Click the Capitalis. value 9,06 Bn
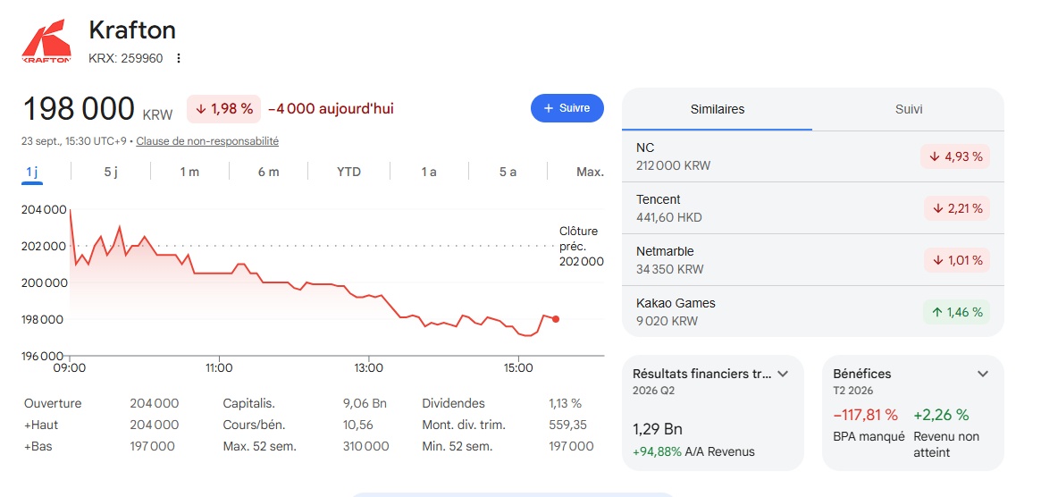The image size is (1041, 497). 364,403
